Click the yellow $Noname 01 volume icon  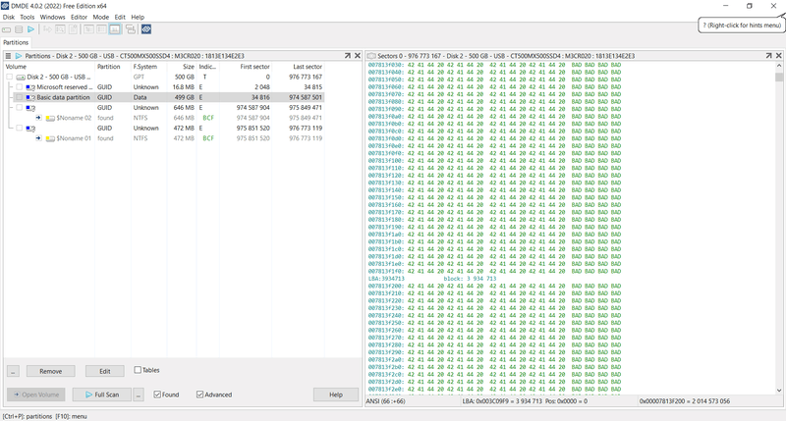pos(50,138)
